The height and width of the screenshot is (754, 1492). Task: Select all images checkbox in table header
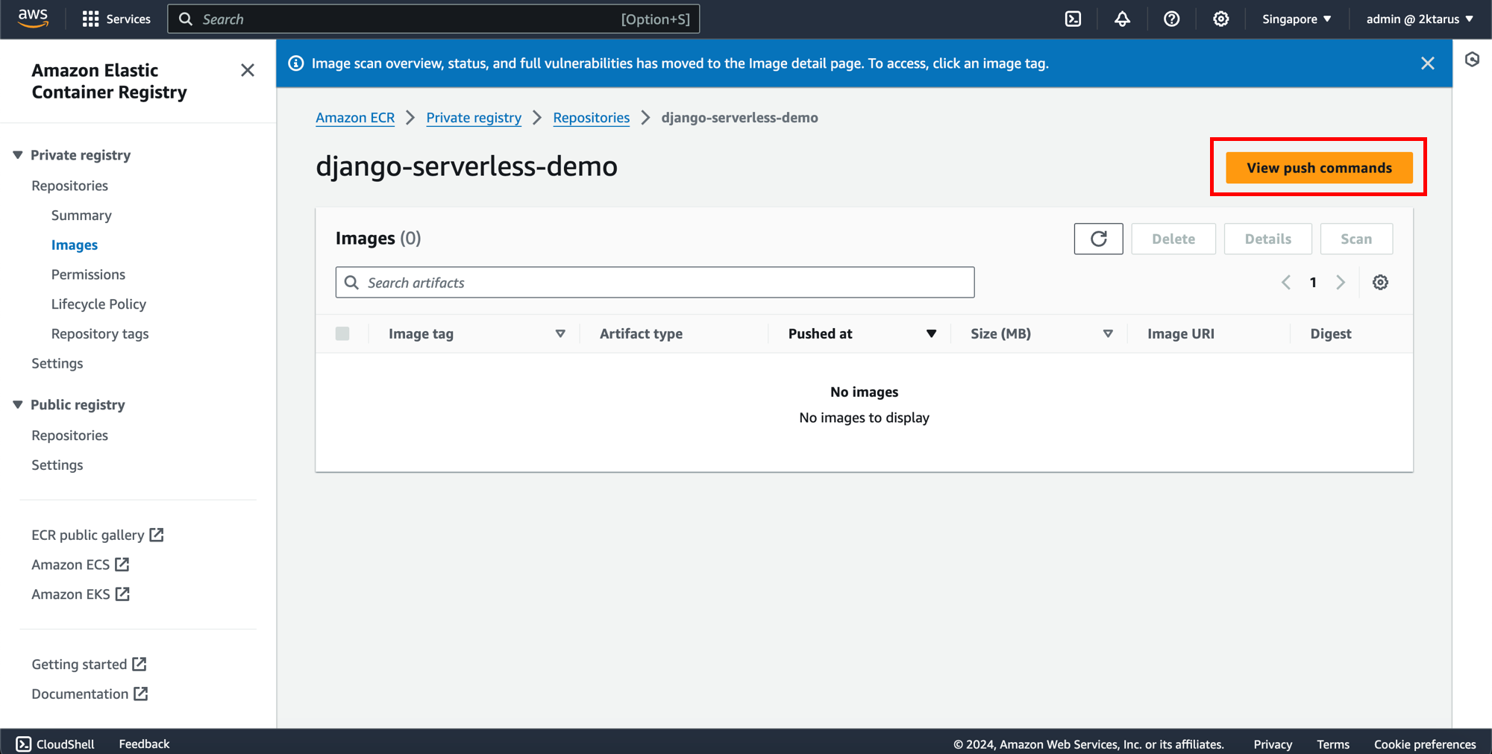[342, 333]
